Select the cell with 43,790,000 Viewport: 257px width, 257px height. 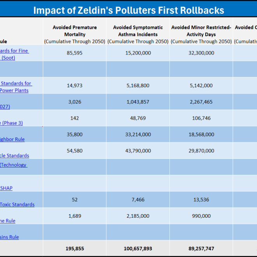tap(138, 151)
